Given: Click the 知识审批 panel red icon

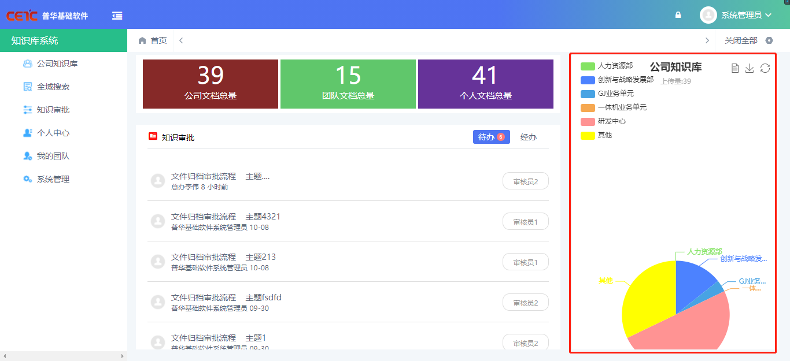Looking at the screenshot, I should point(153,137).
